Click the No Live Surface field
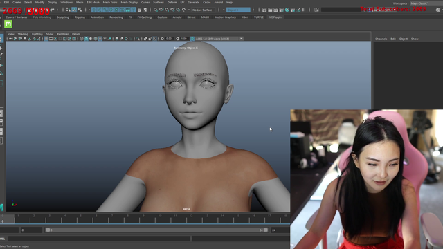 click(203, 10)
